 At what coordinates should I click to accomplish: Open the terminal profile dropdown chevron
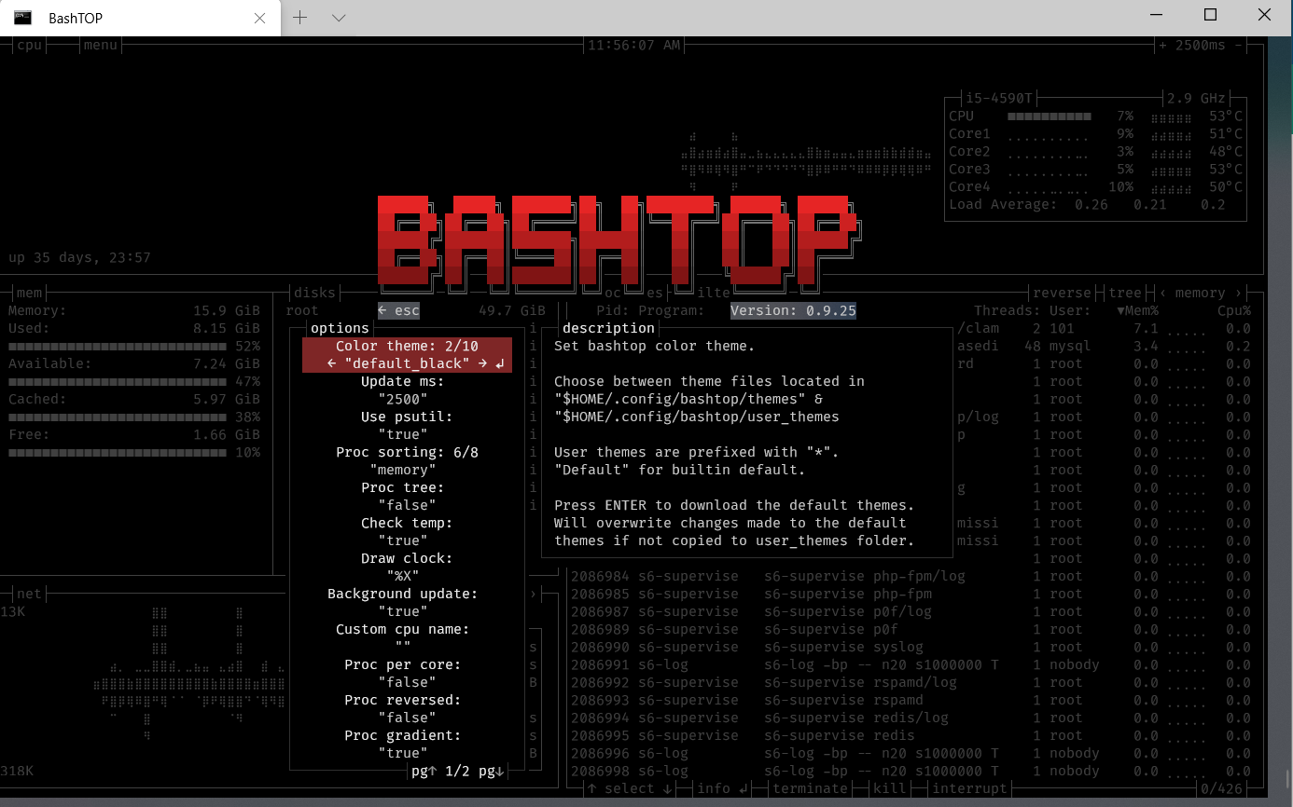pos(339,18)
